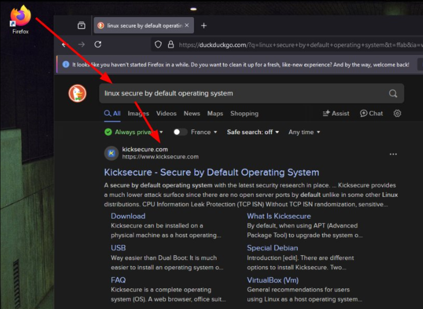Go forward with the forward arrow
This screenshot has width=423, height=309.
pos(81,45)
